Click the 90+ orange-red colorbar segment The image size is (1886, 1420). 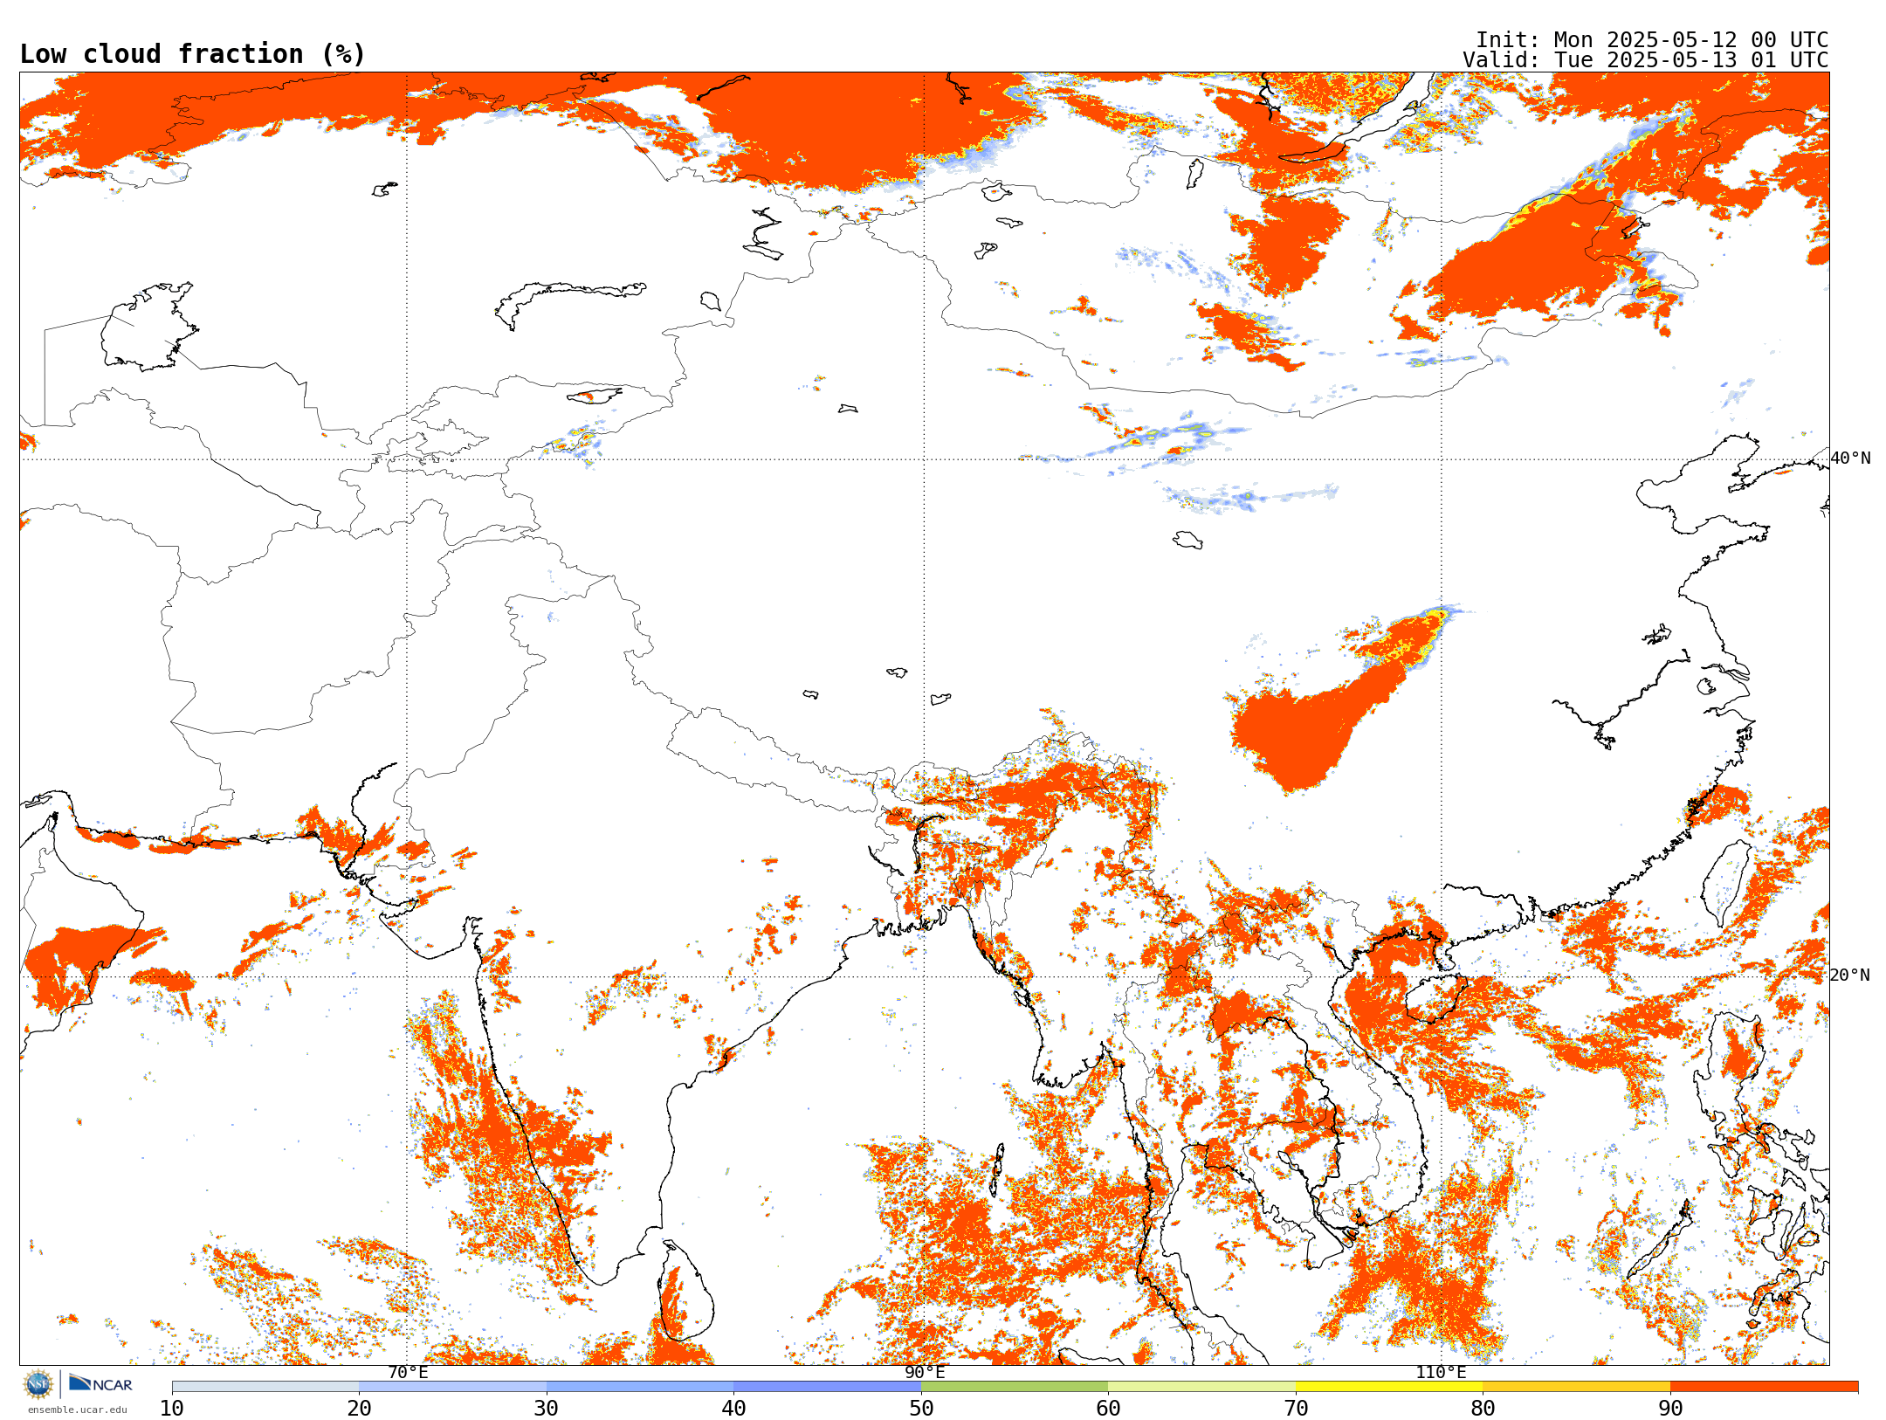[x=1764, y=1387]
